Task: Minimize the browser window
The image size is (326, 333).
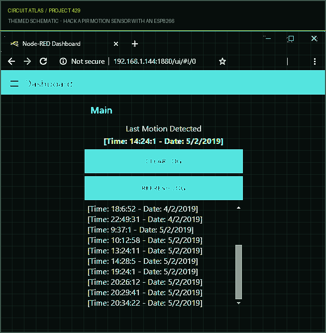Action: (268, 39)
